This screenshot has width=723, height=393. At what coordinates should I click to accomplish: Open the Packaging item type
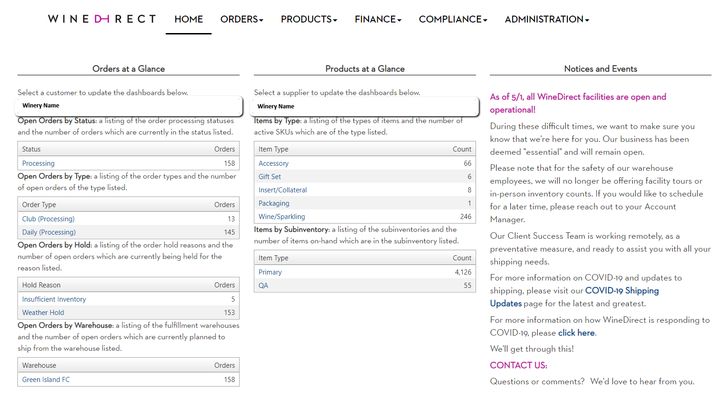tap(274, 203)
